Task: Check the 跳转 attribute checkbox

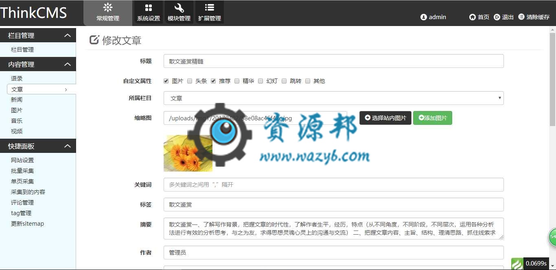Action: pos(284,81)
